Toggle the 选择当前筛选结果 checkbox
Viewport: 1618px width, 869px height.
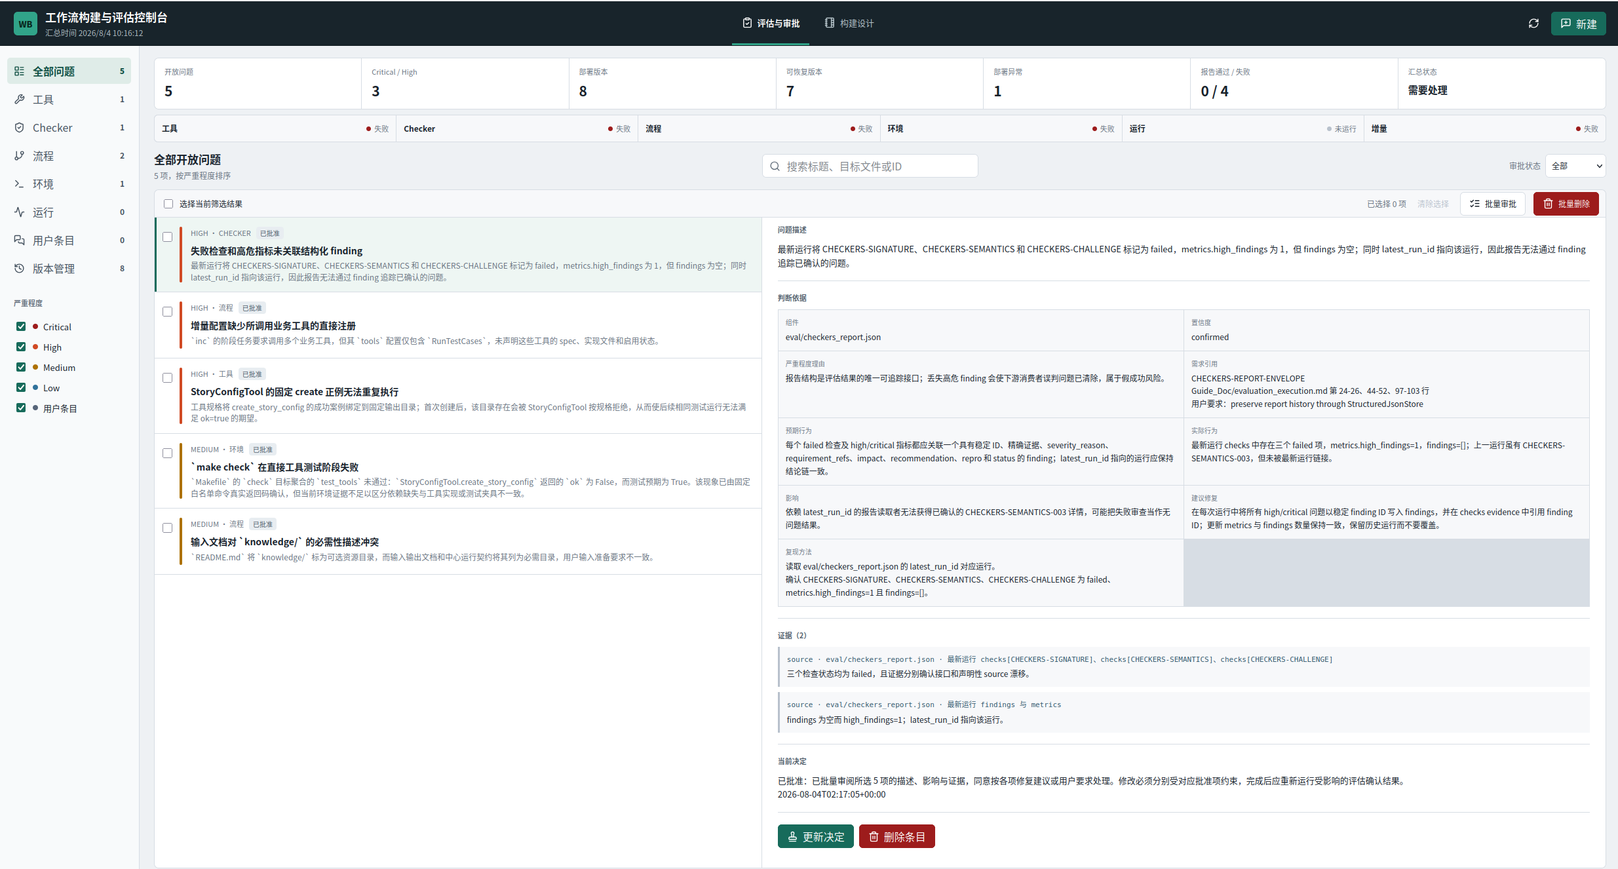coord(168,204)
